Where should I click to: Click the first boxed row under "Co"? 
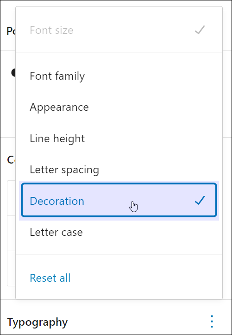coord(11,198)
